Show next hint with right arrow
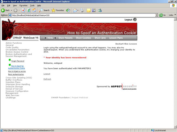 point(55,38)
